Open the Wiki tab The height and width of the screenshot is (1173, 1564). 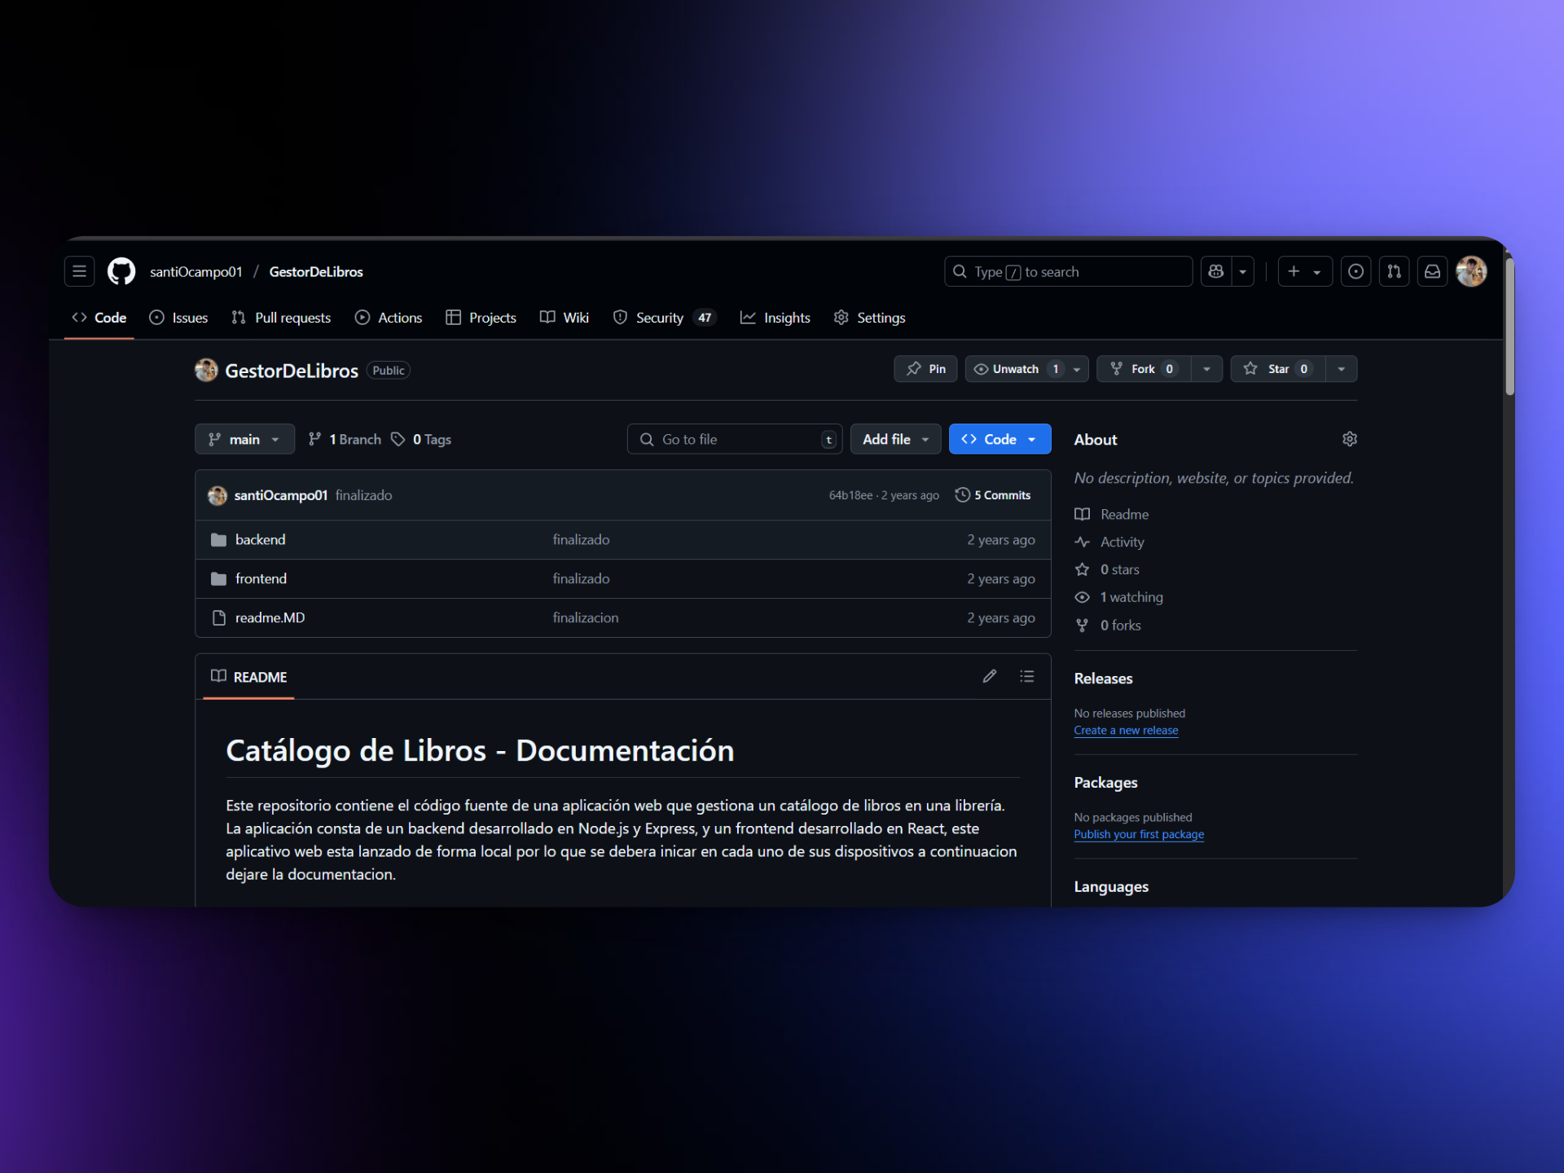point(564,318)
